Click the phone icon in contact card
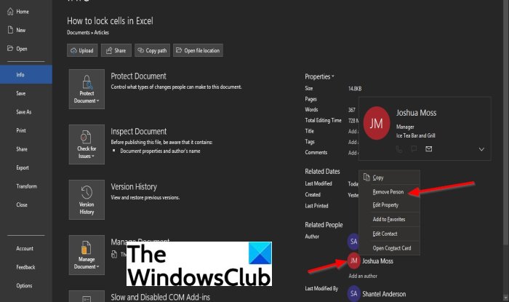This screenshot has width=509, height=302. (x=399, y=149)
